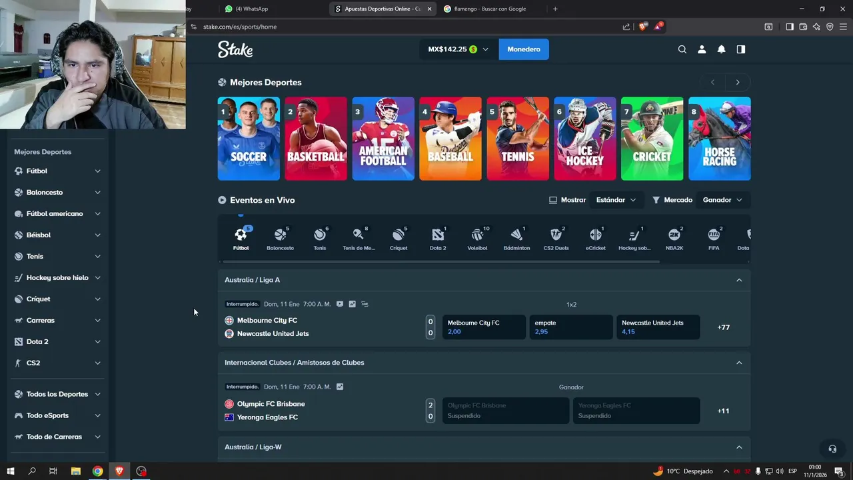Viewport: 853px width, 480px height.
Task: Open Windows taskbar search
Action: (32, 471)
